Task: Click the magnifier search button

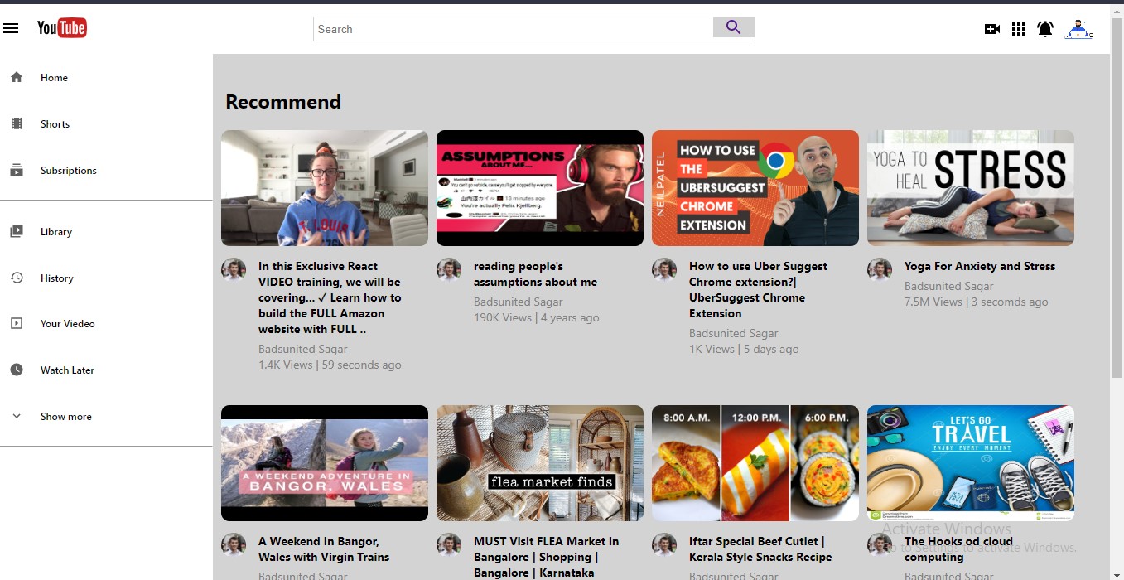Action: coord(734,27)
